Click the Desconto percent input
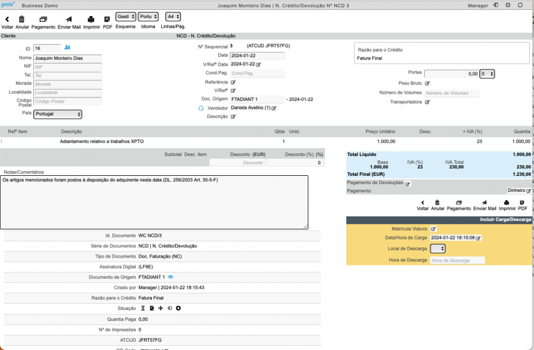 295,163
